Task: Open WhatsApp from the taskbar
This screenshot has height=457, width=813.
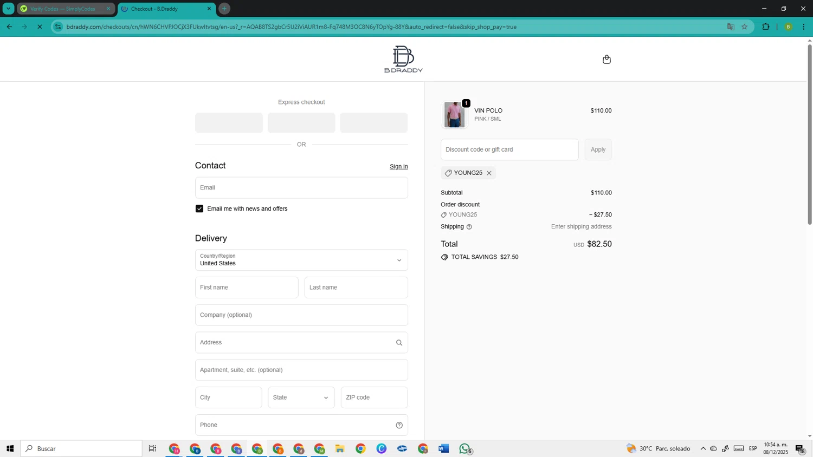Action: 465,448
